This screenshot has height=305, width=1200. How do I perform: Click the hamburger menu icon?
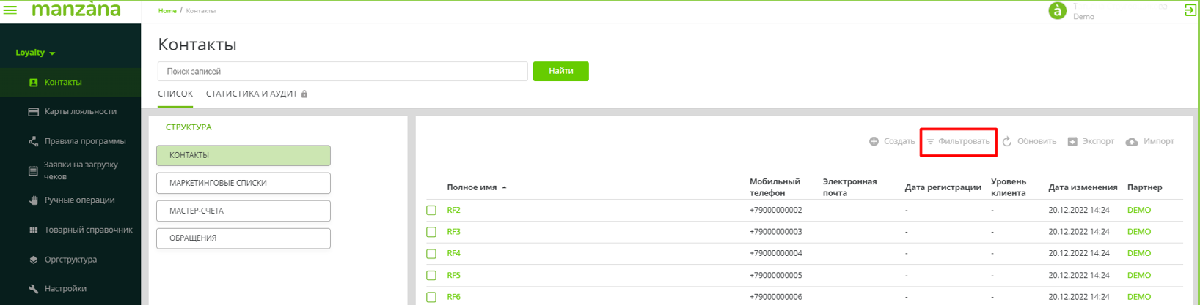(10, 10)
